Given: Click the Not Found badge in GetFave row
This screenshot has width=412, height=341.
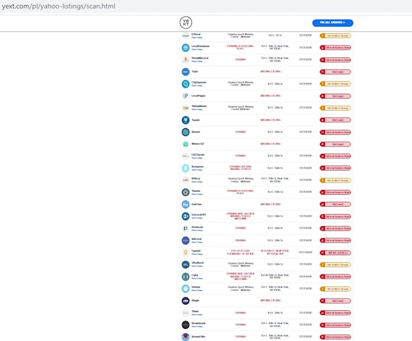Looking at the screenshot, I should pos(335,204).
